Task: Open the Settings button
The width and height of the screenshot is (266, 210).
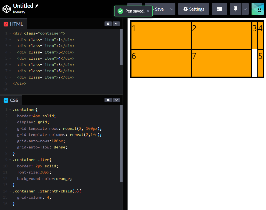Action: [193, 9]
